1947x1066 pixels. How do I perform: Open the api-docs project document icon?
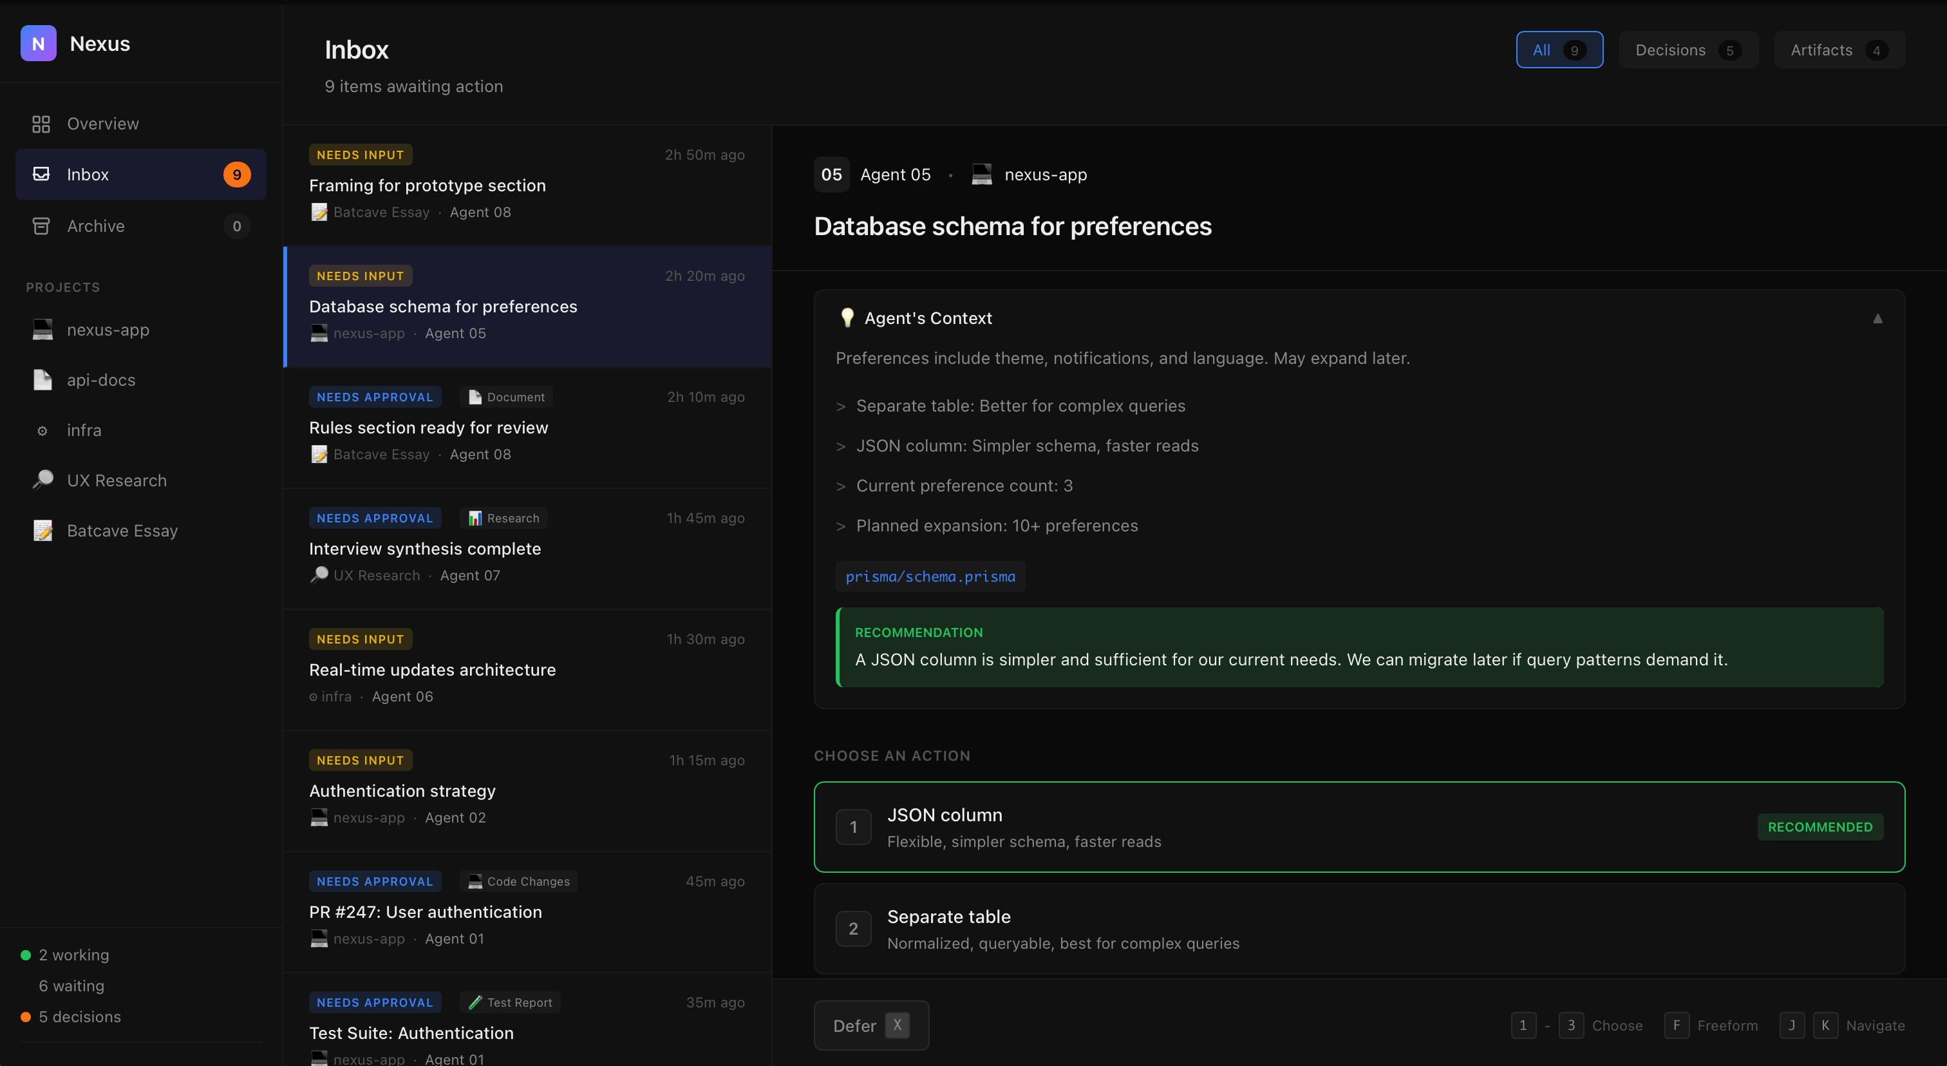pyautogui.click(x=42, y=380)
